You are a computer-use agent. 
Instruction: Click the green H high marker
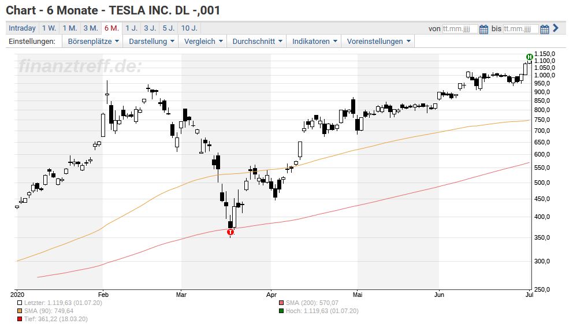[529, 57]
